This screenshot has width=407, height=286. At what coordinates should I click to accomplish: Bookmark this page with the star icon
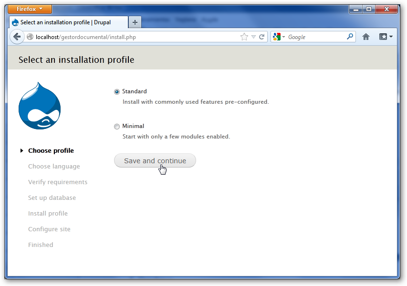pos(244,37)
